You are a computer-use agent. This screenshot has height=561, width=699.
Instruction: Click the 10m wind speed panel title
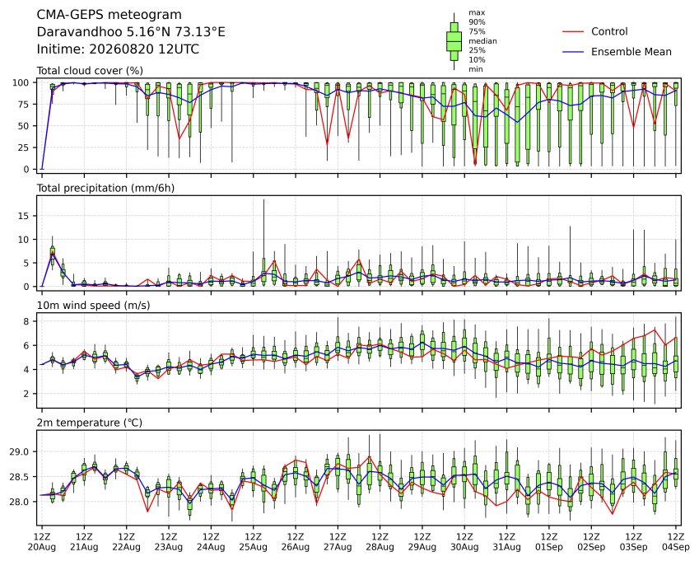93,305
